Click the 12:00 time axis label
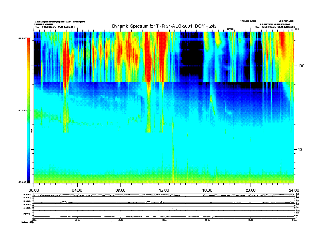The image size is (317, 245). click(164, 191)
